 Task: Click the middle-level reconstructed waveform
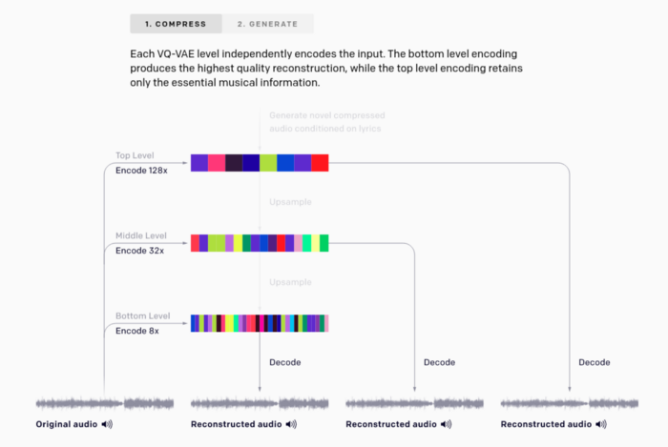coord(414,403)
